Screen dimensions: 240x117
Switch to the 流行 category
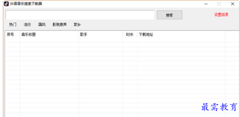point(27,24)
